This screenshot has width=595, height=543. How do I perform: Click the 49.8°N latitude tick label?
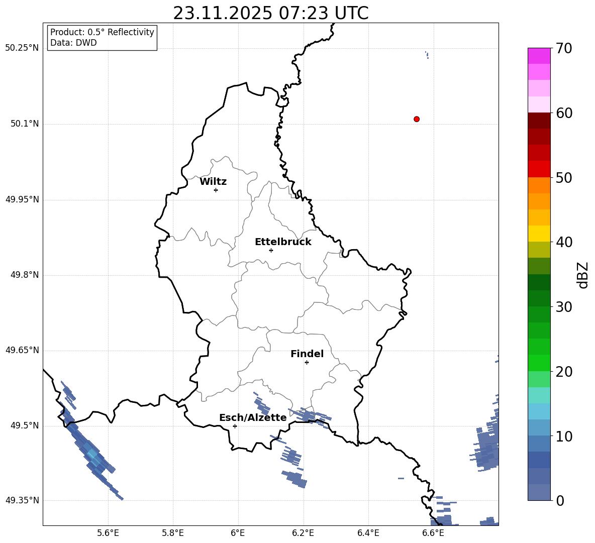(x=25, y=275)
